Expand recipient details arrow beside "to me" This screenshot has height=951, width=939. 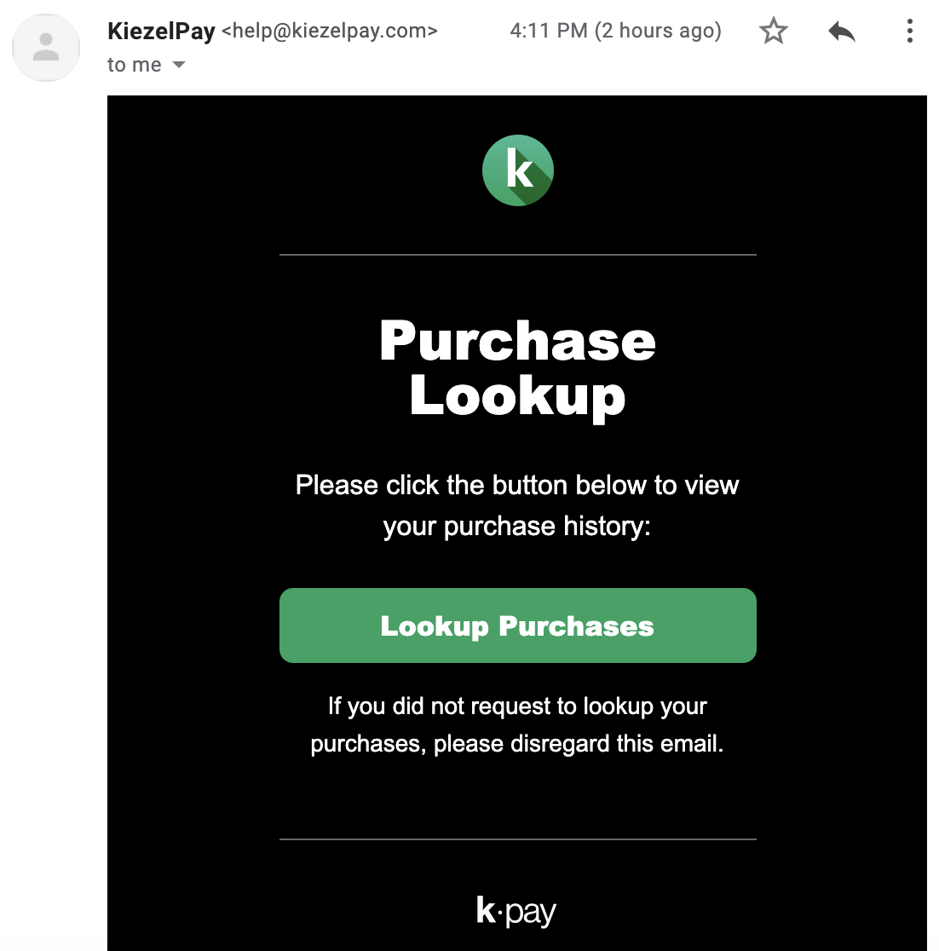(x=179, y=65)
